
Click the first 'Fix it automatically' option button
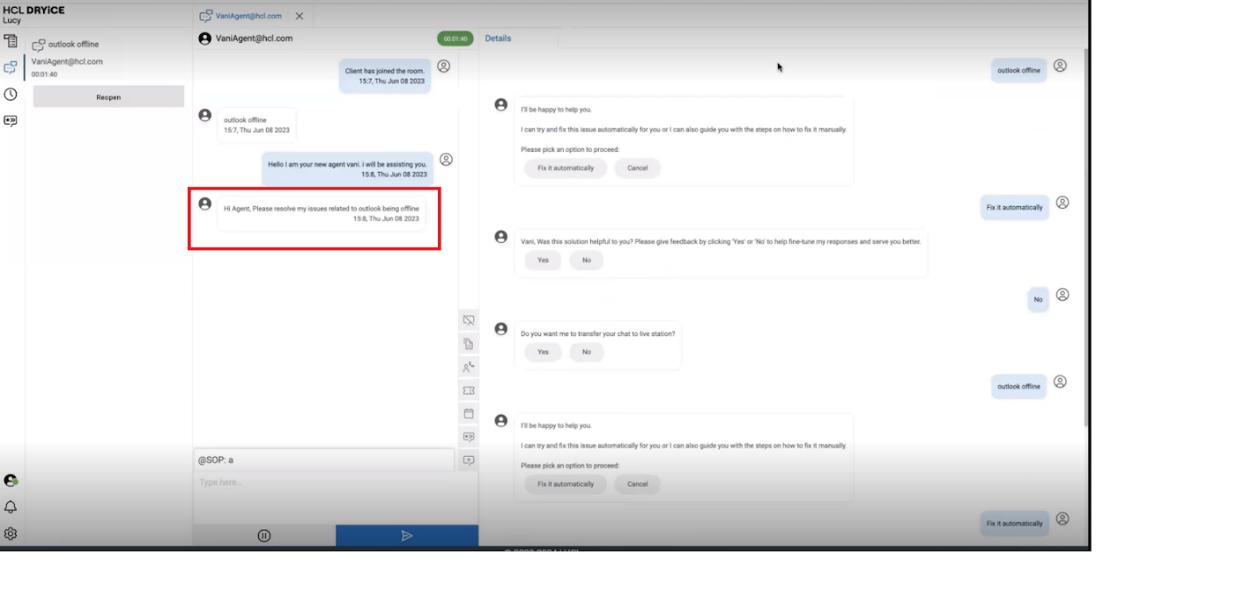point(566,168)
